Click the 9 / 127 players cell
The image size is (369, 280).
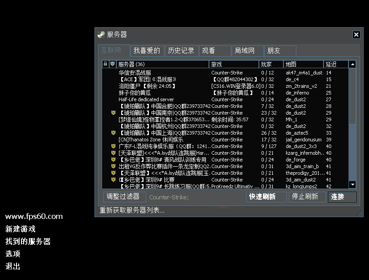[269, 146]
